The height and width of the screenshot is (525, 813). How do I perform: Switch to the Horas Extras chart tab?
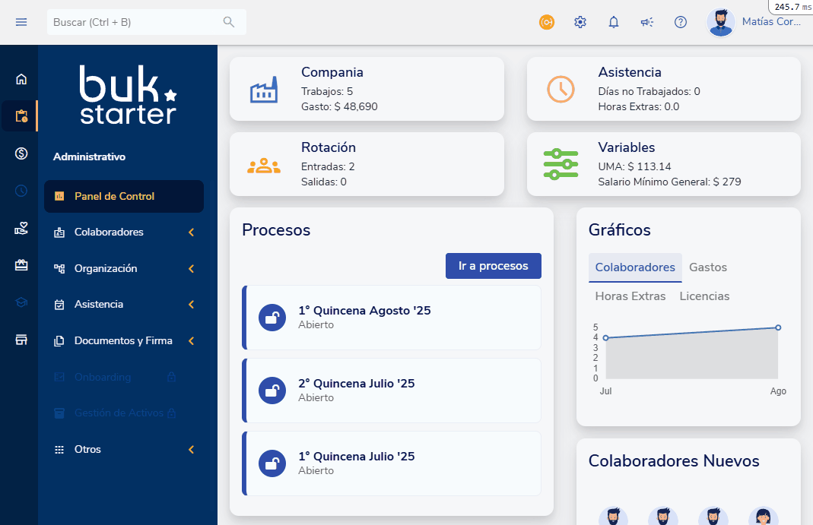point(630,296)
